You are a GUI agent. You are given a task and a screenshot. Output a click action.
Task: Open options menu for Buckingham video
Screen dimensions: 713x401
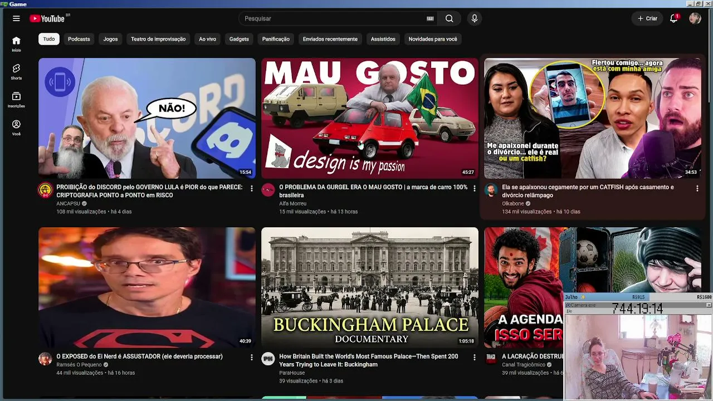(474, 358)
